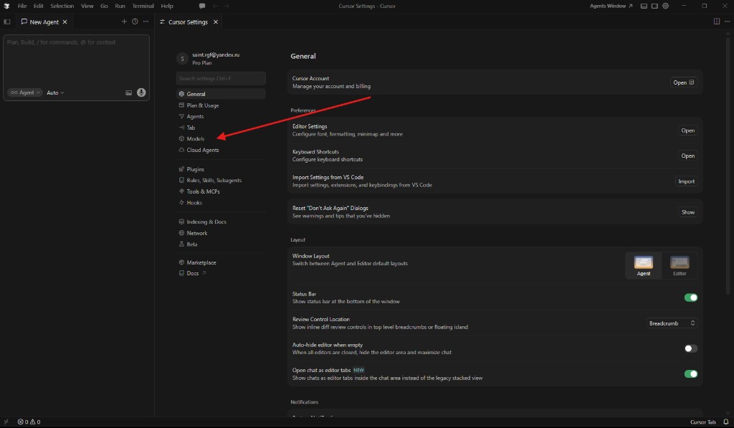Select Agents in settings sidebar
The width and height of the screenshot is (734, 428).
(221, 116)
